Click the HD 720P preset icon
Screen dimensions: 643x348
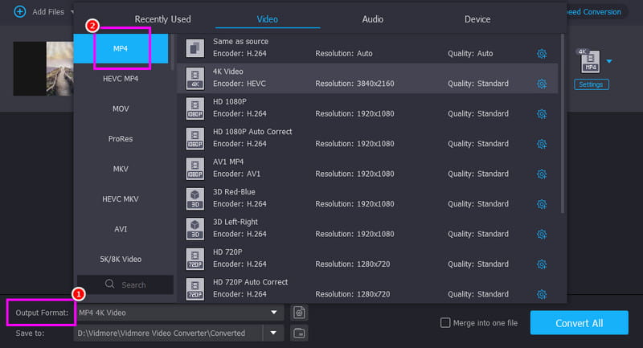[195, 259]
